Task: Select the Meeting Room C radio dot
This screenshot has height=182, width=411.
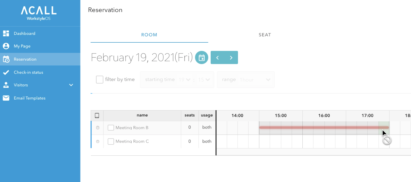Action: 98,141
